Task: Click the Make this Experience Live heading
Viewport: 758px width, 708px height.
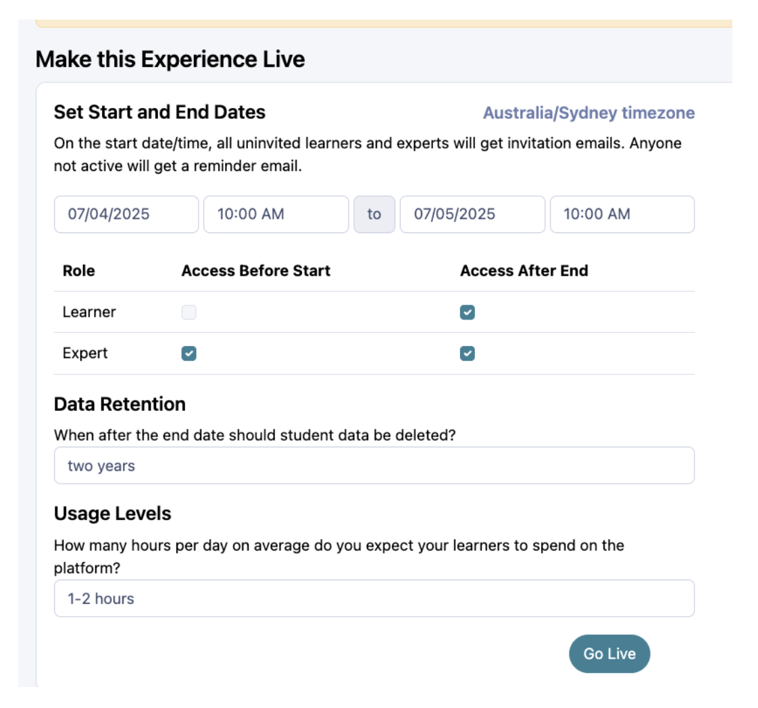Action: coord(170,59)
